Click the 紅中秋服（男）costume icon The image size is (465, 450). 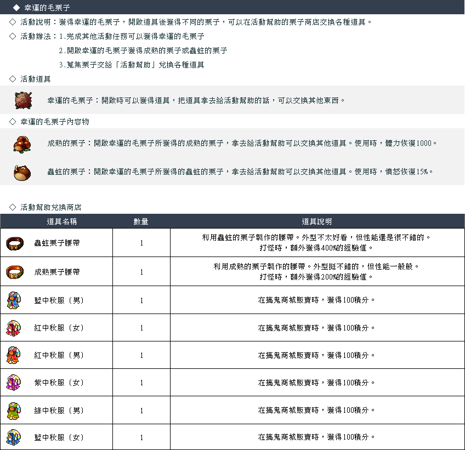[x=14, y=355]
